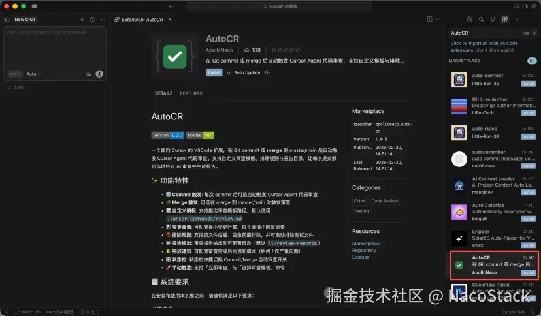Open the editor more actions ellipsis
The width and height of the screenshot is (541, 316).
coord(438,20)
